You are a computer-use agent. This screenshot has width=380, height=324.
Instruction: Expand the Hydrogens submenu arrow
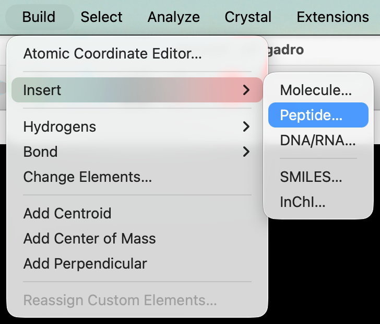coord(246,126)
